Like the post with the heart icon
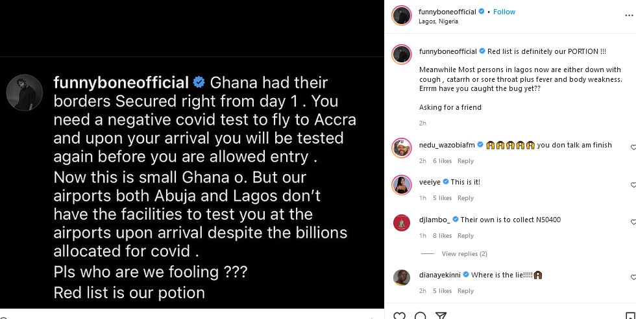The image size is (636, 319). click(x=400, y=316)
